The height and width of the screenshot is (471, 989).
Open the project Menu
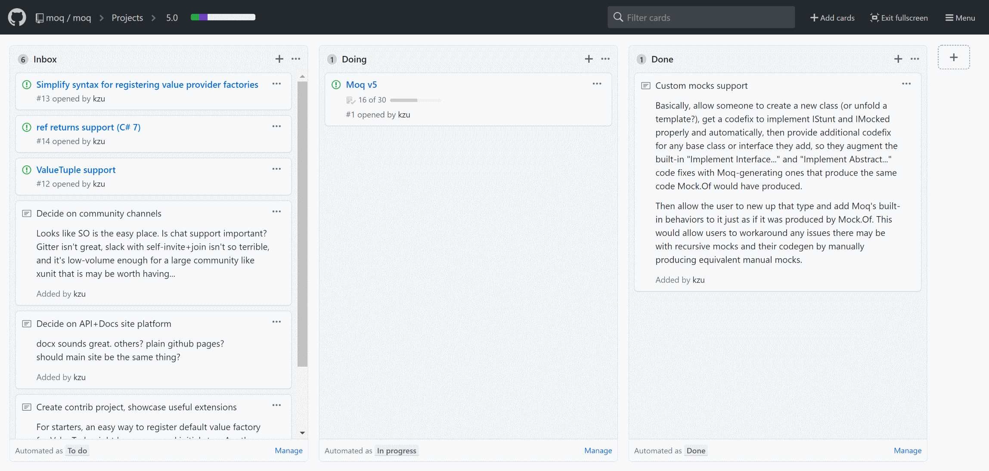960,18
